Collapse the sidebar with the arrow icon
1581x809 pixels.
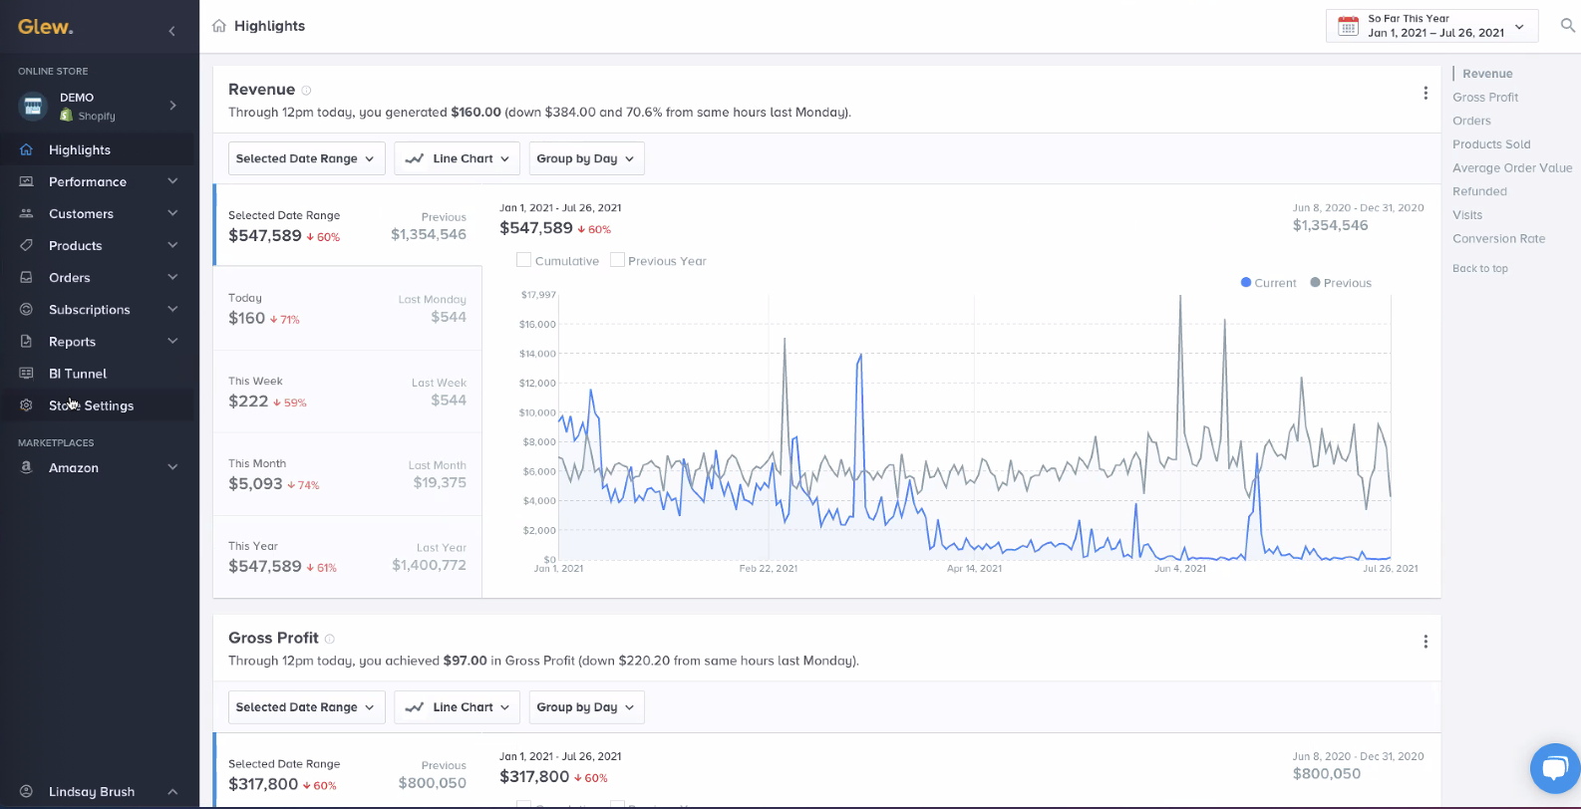171,31
